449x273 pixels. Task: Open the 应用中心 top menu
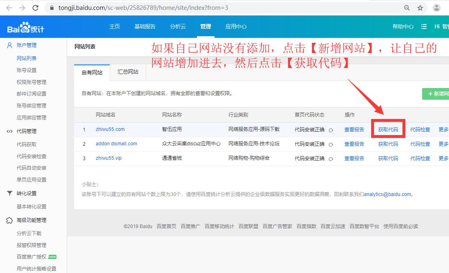[236, 26]
